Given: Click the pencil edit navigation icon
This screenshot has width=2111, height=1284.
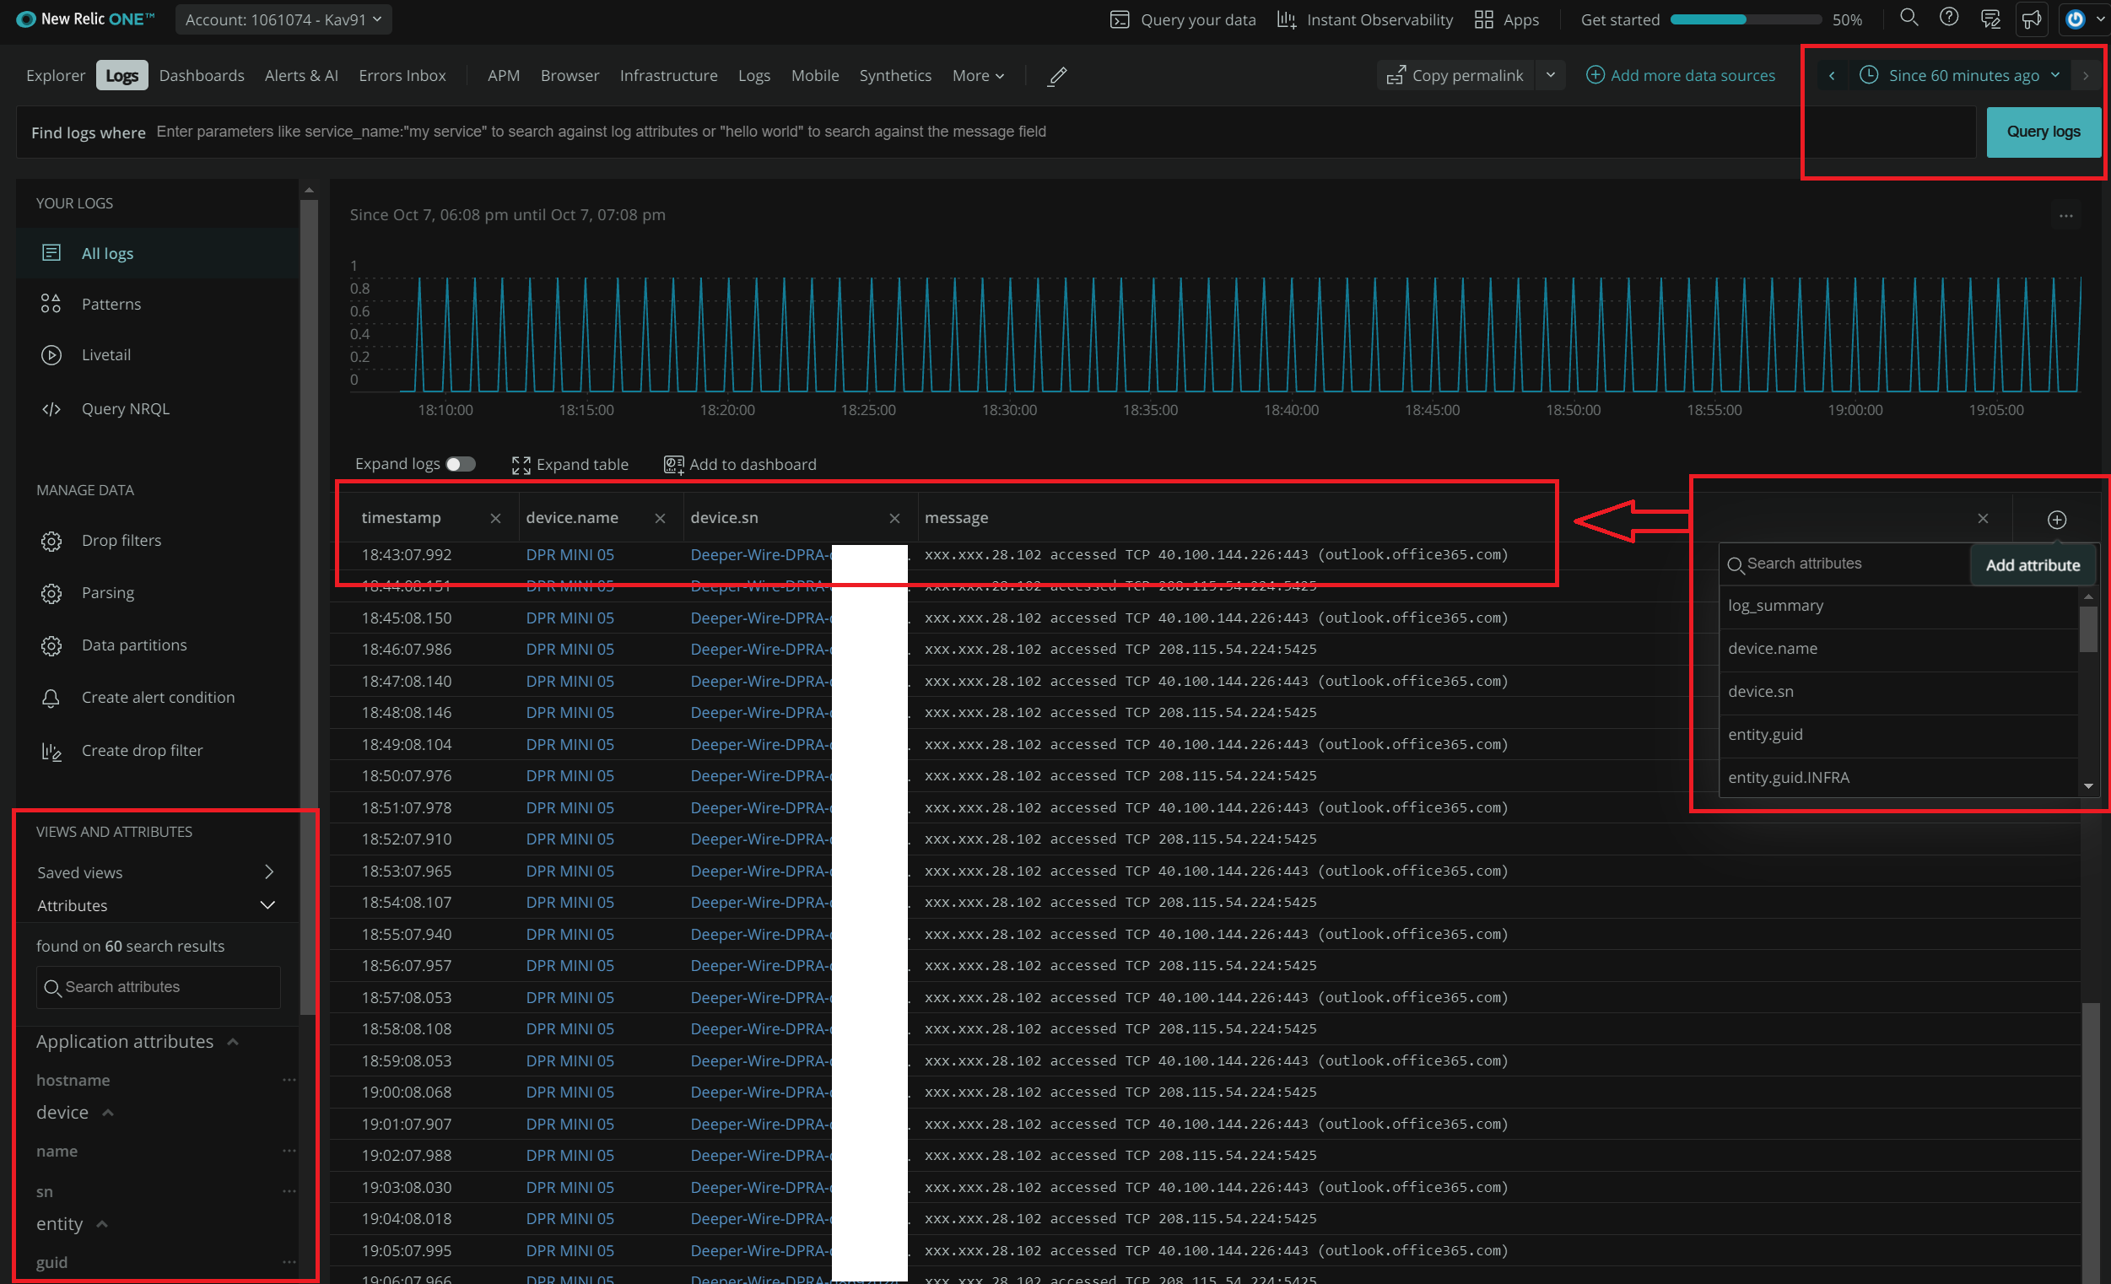Looking at the screenshot, I should 1057,76.
